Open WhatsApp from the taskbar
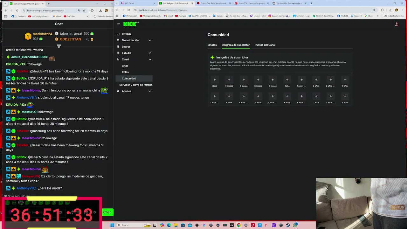Viewport: 407px width, 229px height. [295, 225]
